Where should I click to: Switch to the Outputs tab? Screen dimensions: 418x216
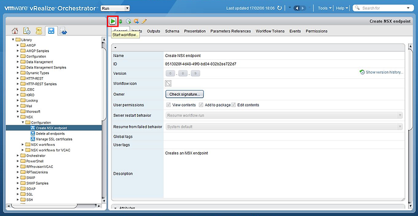tap(153, 31)
